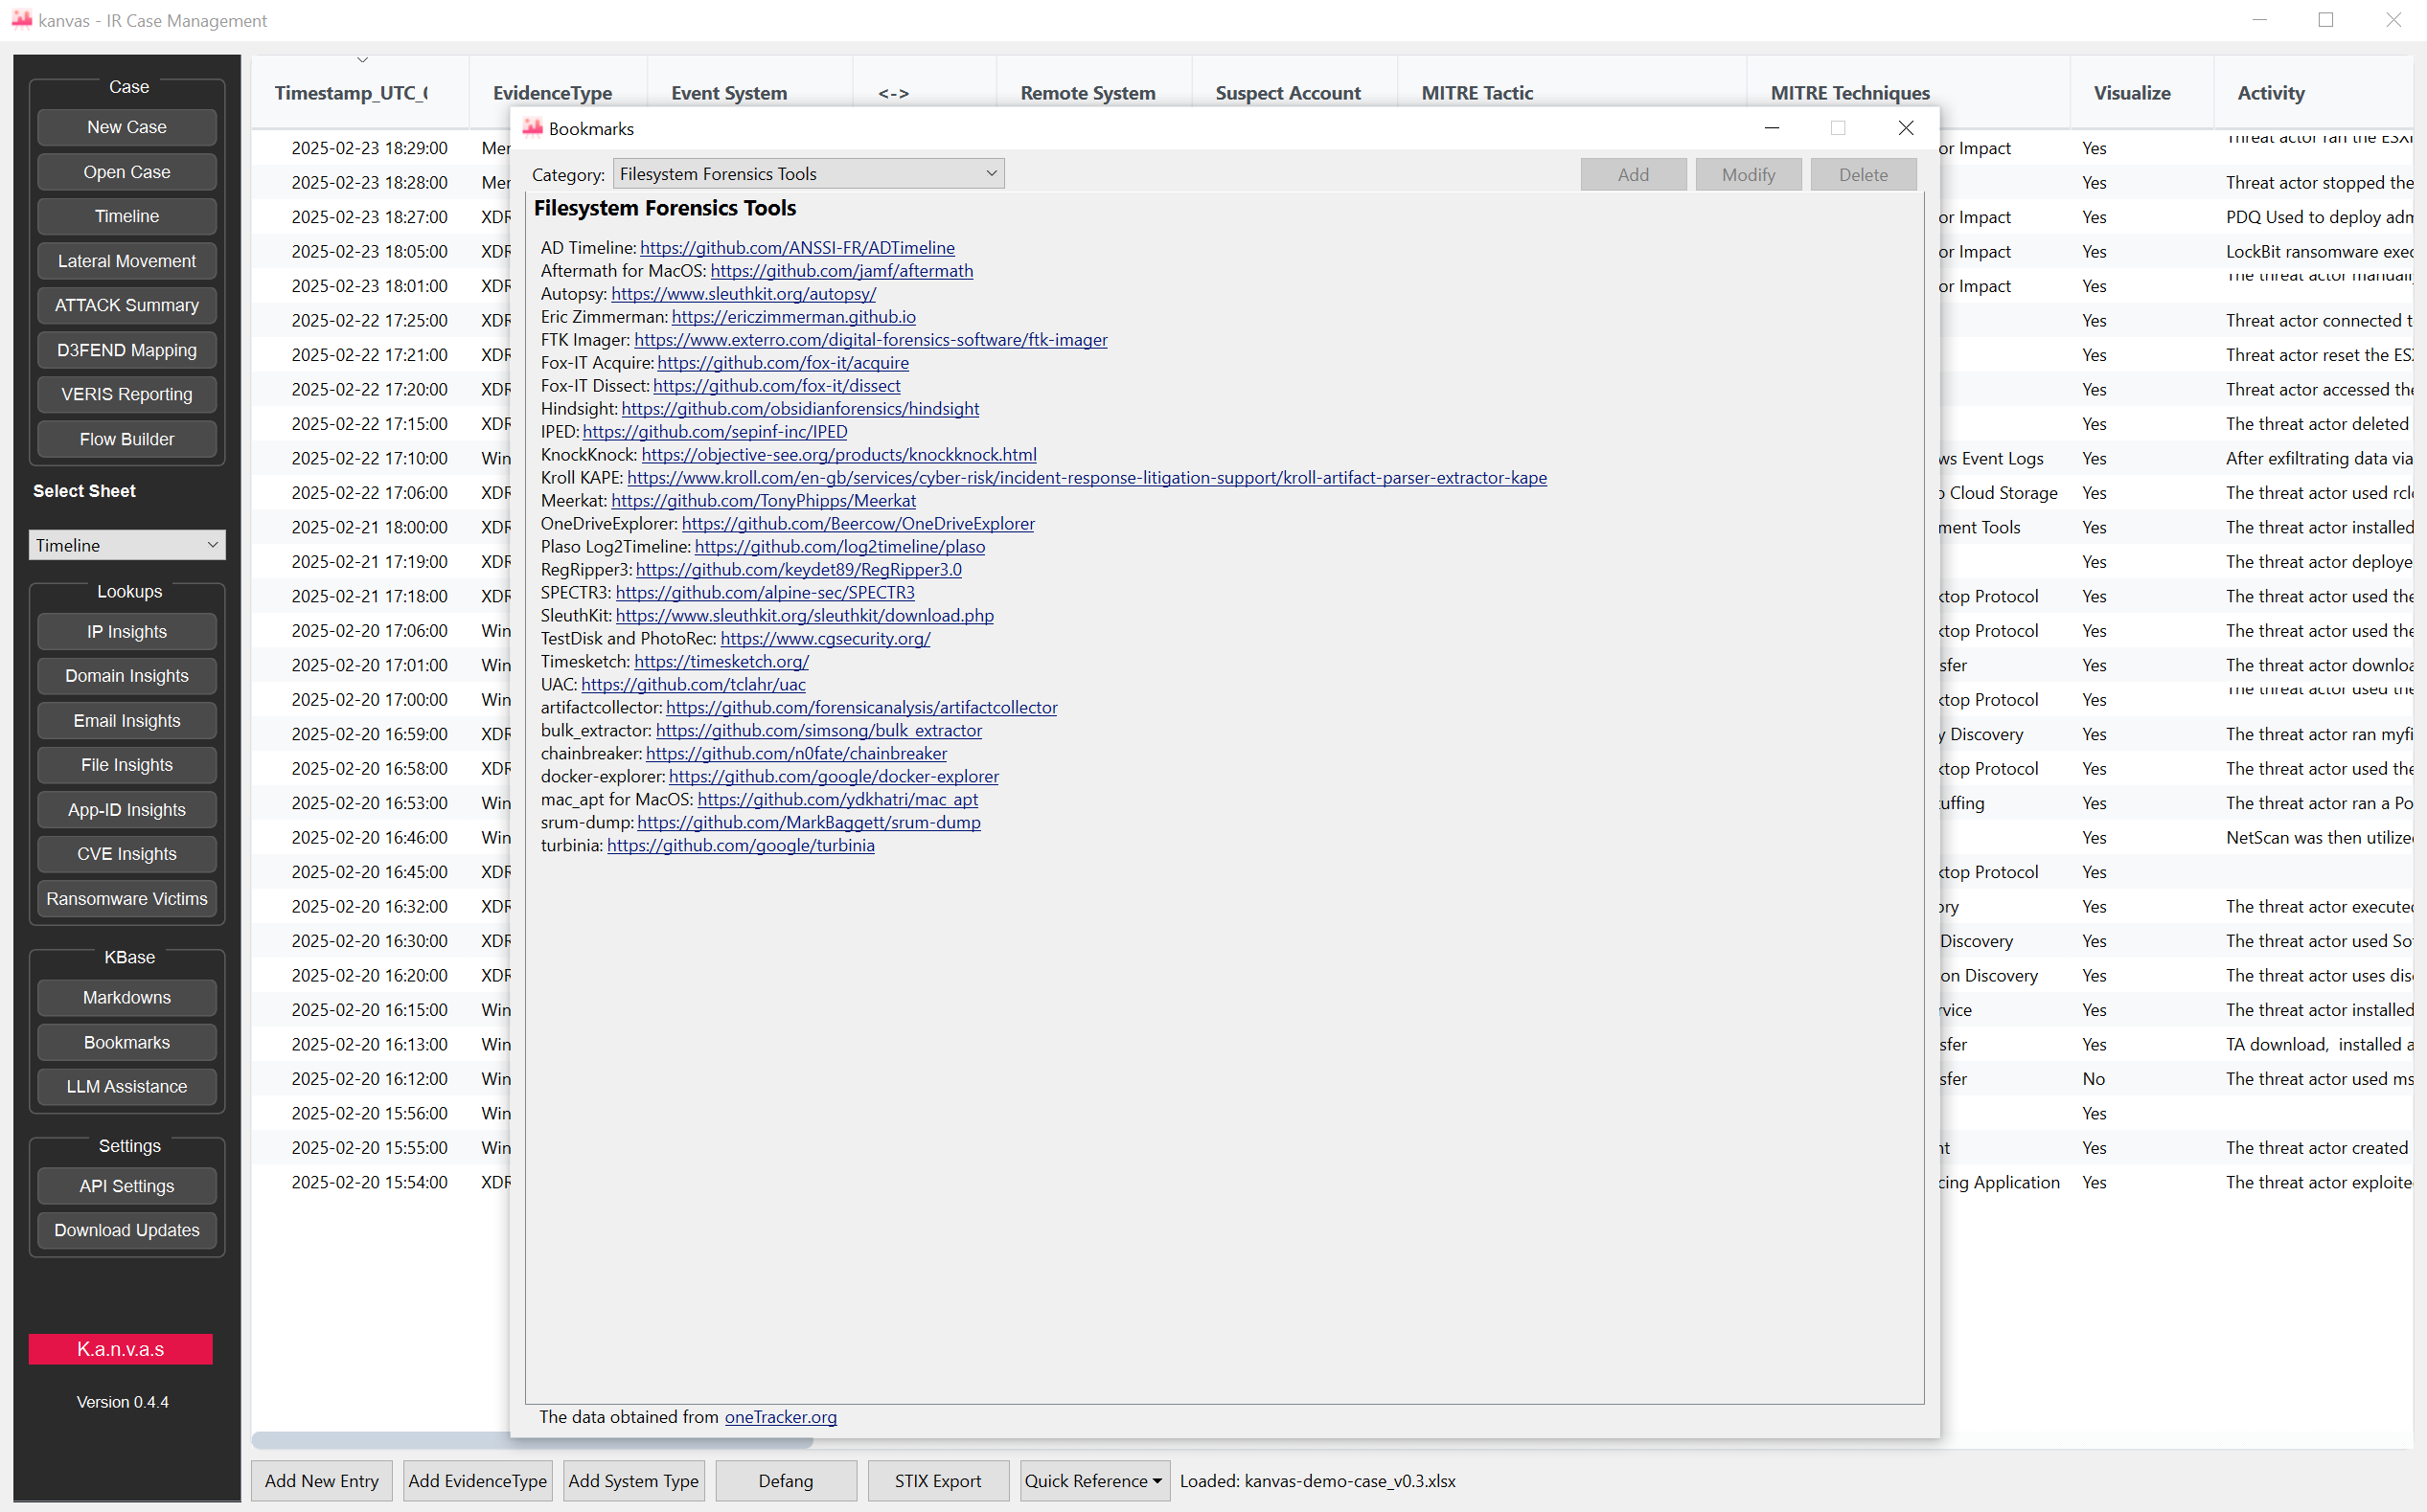Close the Bookmarks dialog
The width and height of the screenshot is (2427, 1512).
click(x=1905, y=128)
